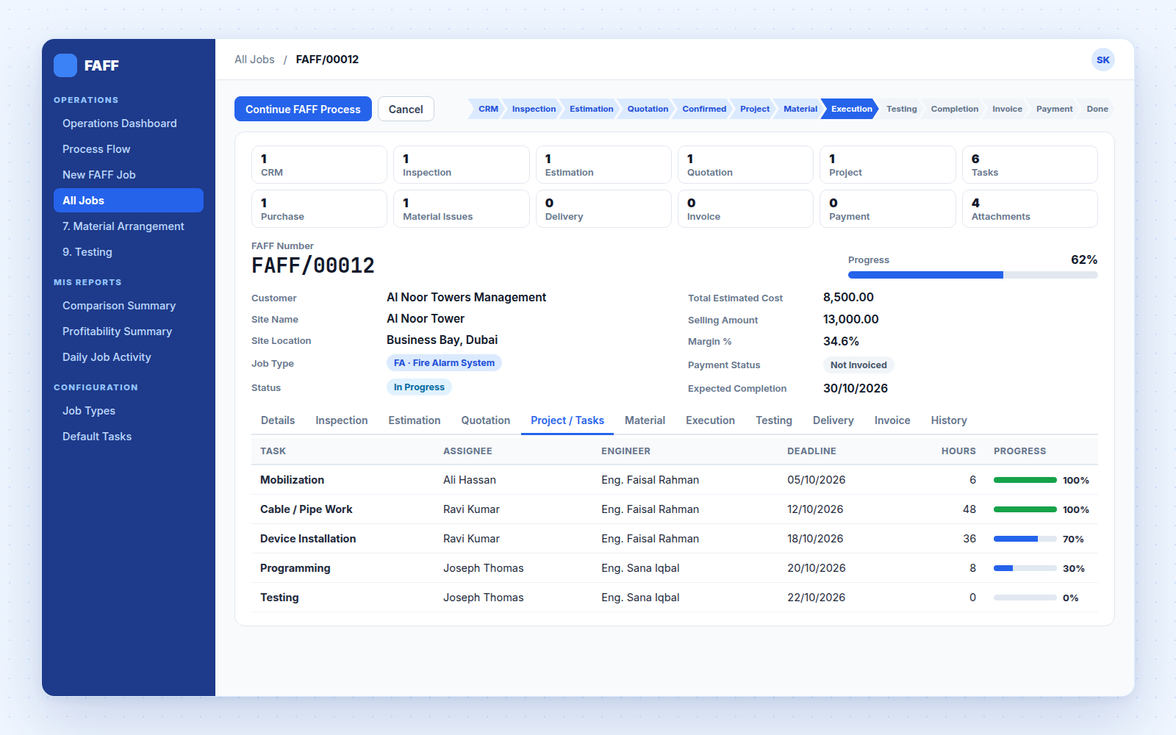
Task: Click the Not Invoiced payment status badge
Action: coord(858,365)
